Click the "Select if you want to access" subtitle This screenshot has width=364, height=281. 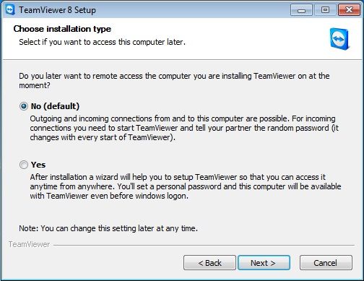(103, 42)
